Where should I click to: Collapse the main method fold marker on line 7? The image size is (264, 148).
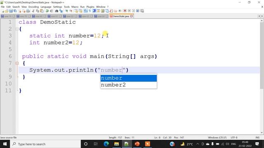coord(17,63)
